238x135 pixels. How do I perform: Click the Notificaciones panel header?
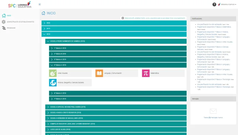(213, 19)
